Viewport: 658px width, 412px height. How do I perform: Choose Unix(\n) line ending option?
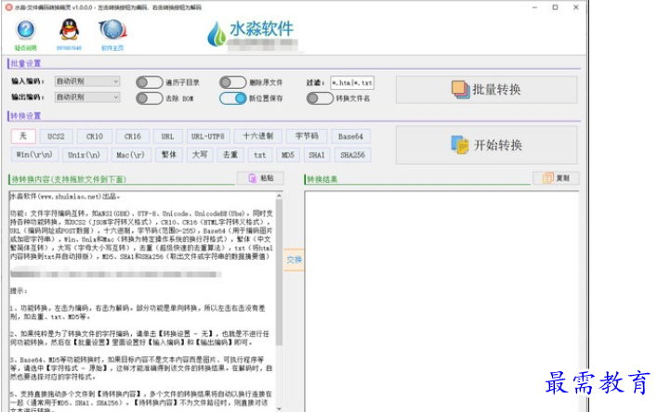[85, 155]
